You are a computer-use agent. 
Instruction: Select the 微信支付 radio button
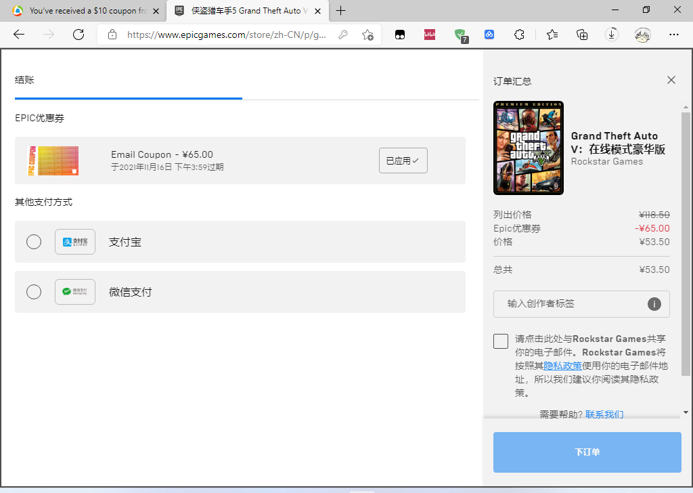(x=34, y=292)
